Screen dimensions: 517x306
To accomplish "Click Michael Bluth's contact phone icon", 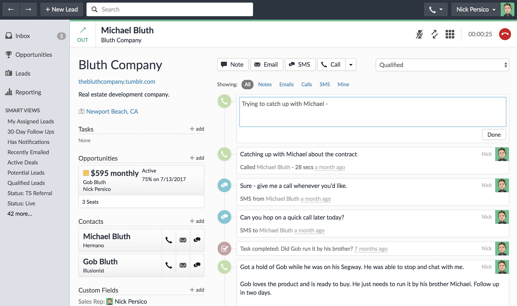I will click(x=169, y=240).
